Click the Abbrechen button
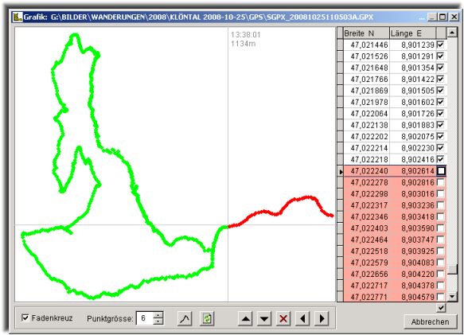Image resolution: width=464 pixels, height=335 pixels. coord(430,321)
